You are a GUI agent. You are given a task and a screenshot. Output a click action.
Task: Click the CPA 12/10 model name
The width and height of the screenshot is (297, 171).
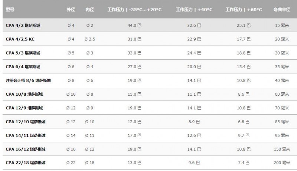point(26,122)
